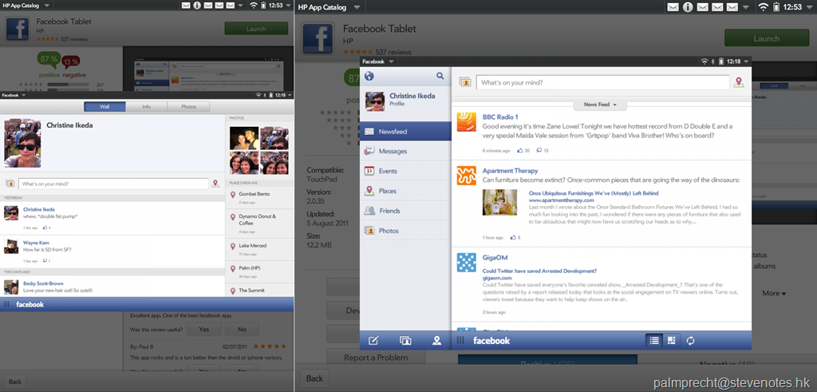Open HP App Catalog menu in left screenshot
817x392 pixels.
(26, 6)
